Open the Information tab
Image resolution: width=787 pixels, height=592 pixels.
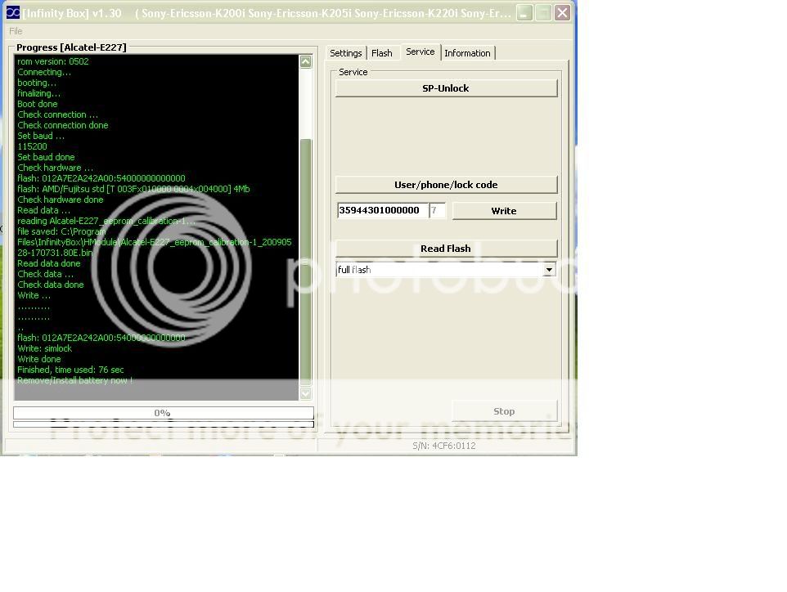click(x=467, y=53)
